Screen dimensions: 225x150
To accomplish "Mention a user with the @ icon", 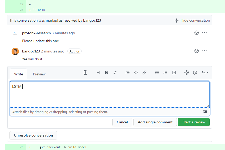I will click(186, 72).
